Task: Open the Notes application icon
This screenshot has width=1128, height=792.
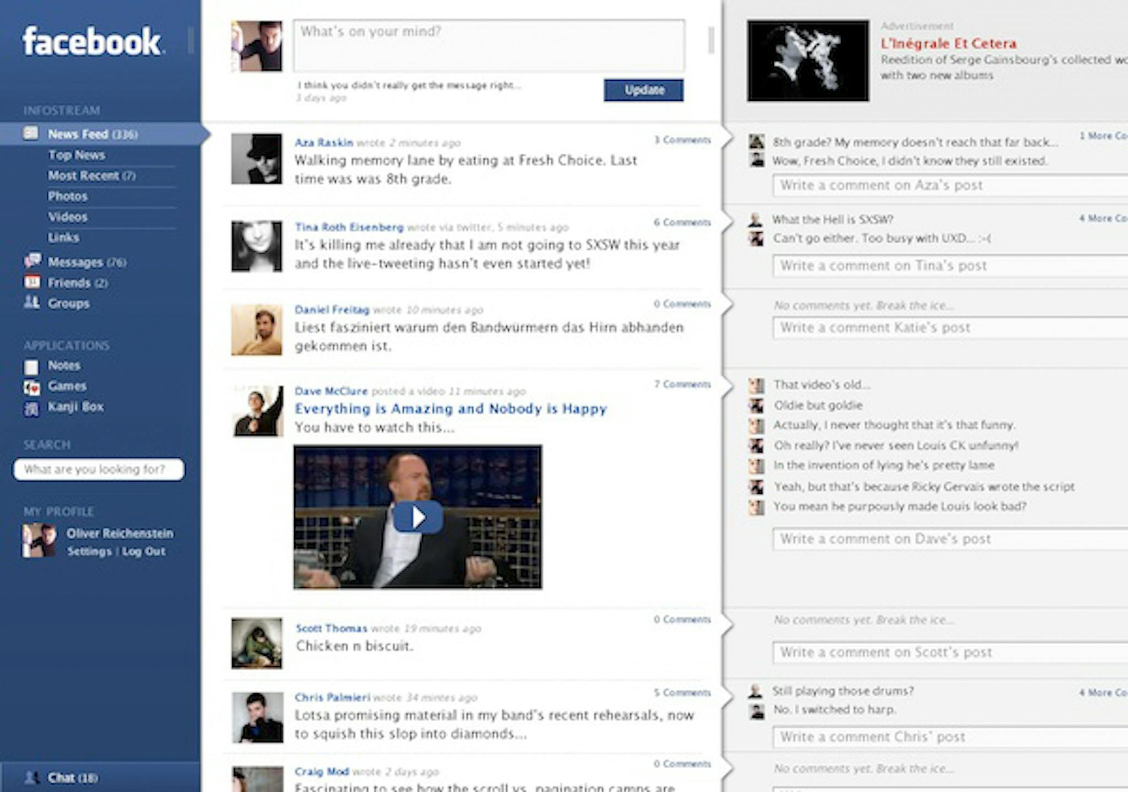Action: point(32,367)
